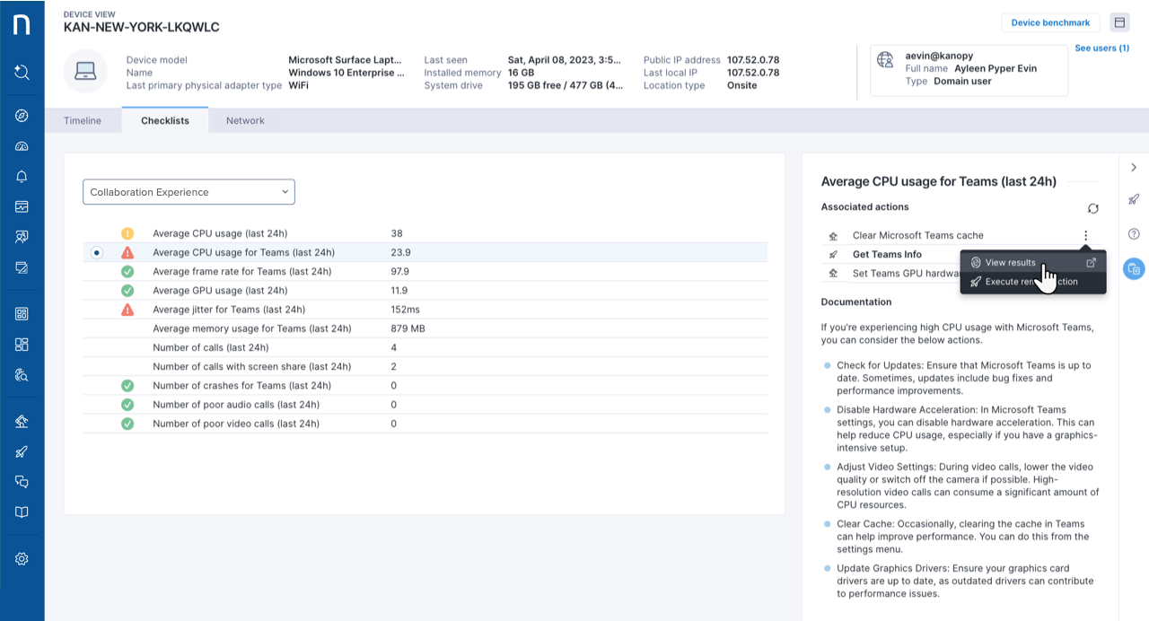Select the radio button next to Average CPU usage for Teams
1149x621 pixels.
tap(96, 252)
